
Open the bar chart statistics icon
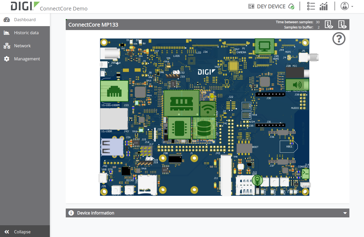(x=324, y=6)
